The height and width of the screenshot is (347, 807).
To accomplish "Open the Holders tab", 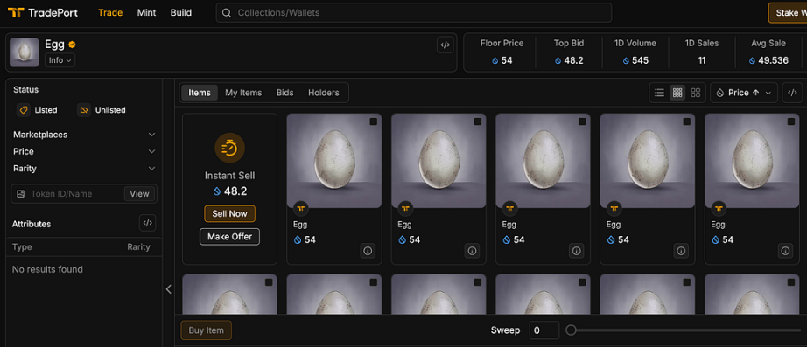I will [323, 93].
